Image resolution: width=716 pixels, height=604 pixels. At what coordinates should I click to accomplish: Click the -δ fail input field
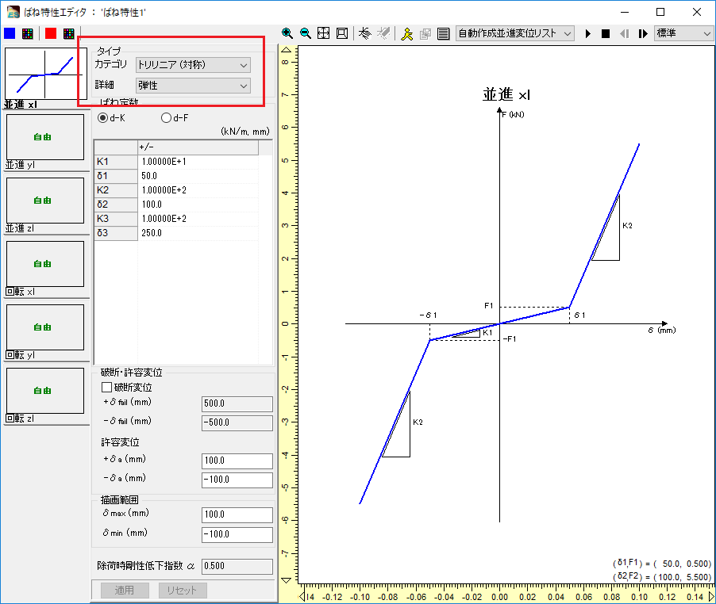(x=237, y=423)
